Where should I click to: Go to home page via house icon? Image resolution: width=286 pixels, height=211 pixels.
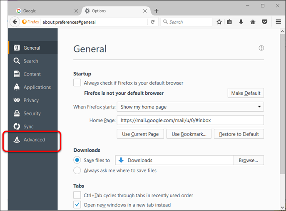click(253, 22)
